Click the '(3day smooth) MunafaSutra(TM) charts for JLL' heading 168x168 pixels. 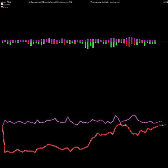tap(50, 2)
